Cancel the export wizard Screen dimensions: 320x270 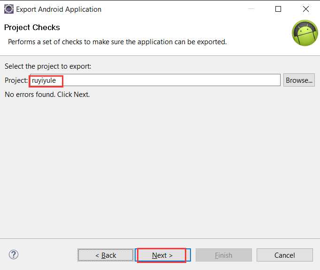284,255
